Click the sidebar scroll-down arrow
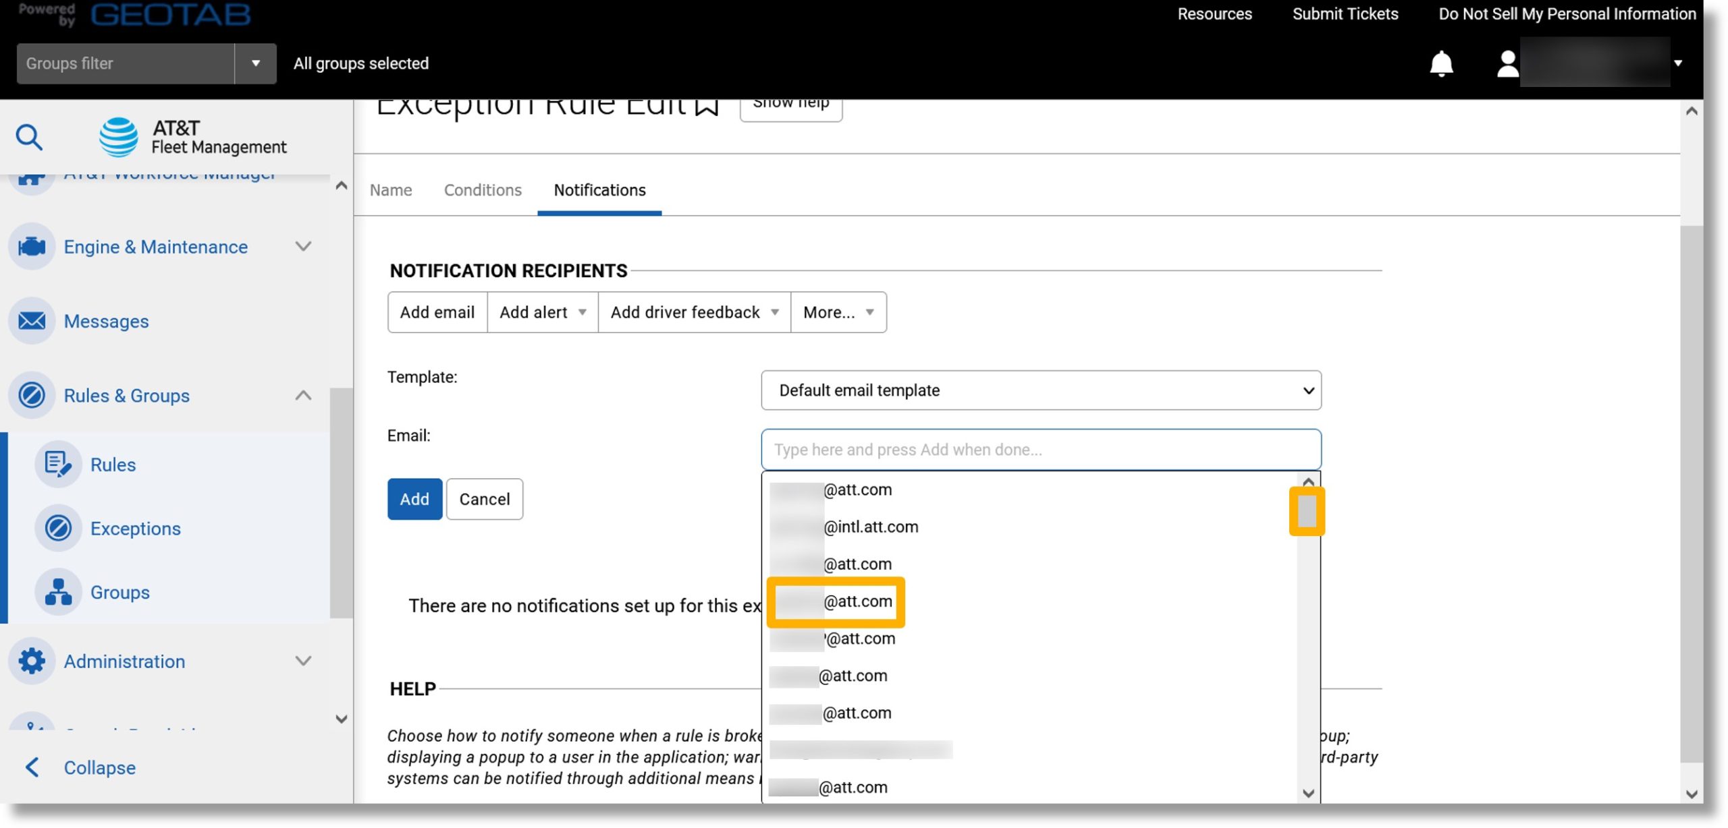Image resolution: width=1728 pixels, height=828 pixels. (x=342, y=719)
